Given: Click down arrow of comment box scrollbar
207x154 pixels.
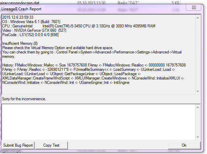Looking at the screenshot, I should (198, 137).
